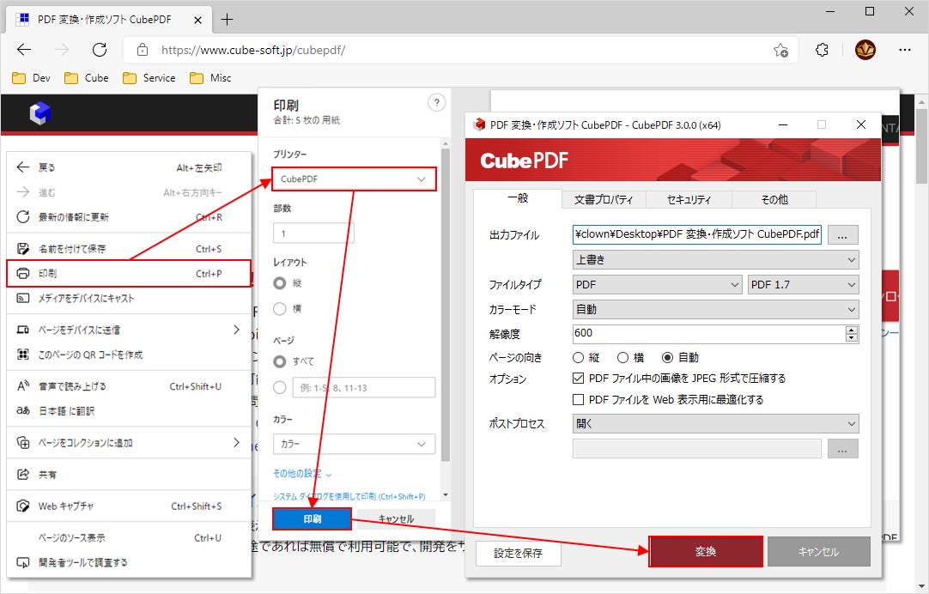
Task: Open the browser profile avatar
Action: (865, 50)
